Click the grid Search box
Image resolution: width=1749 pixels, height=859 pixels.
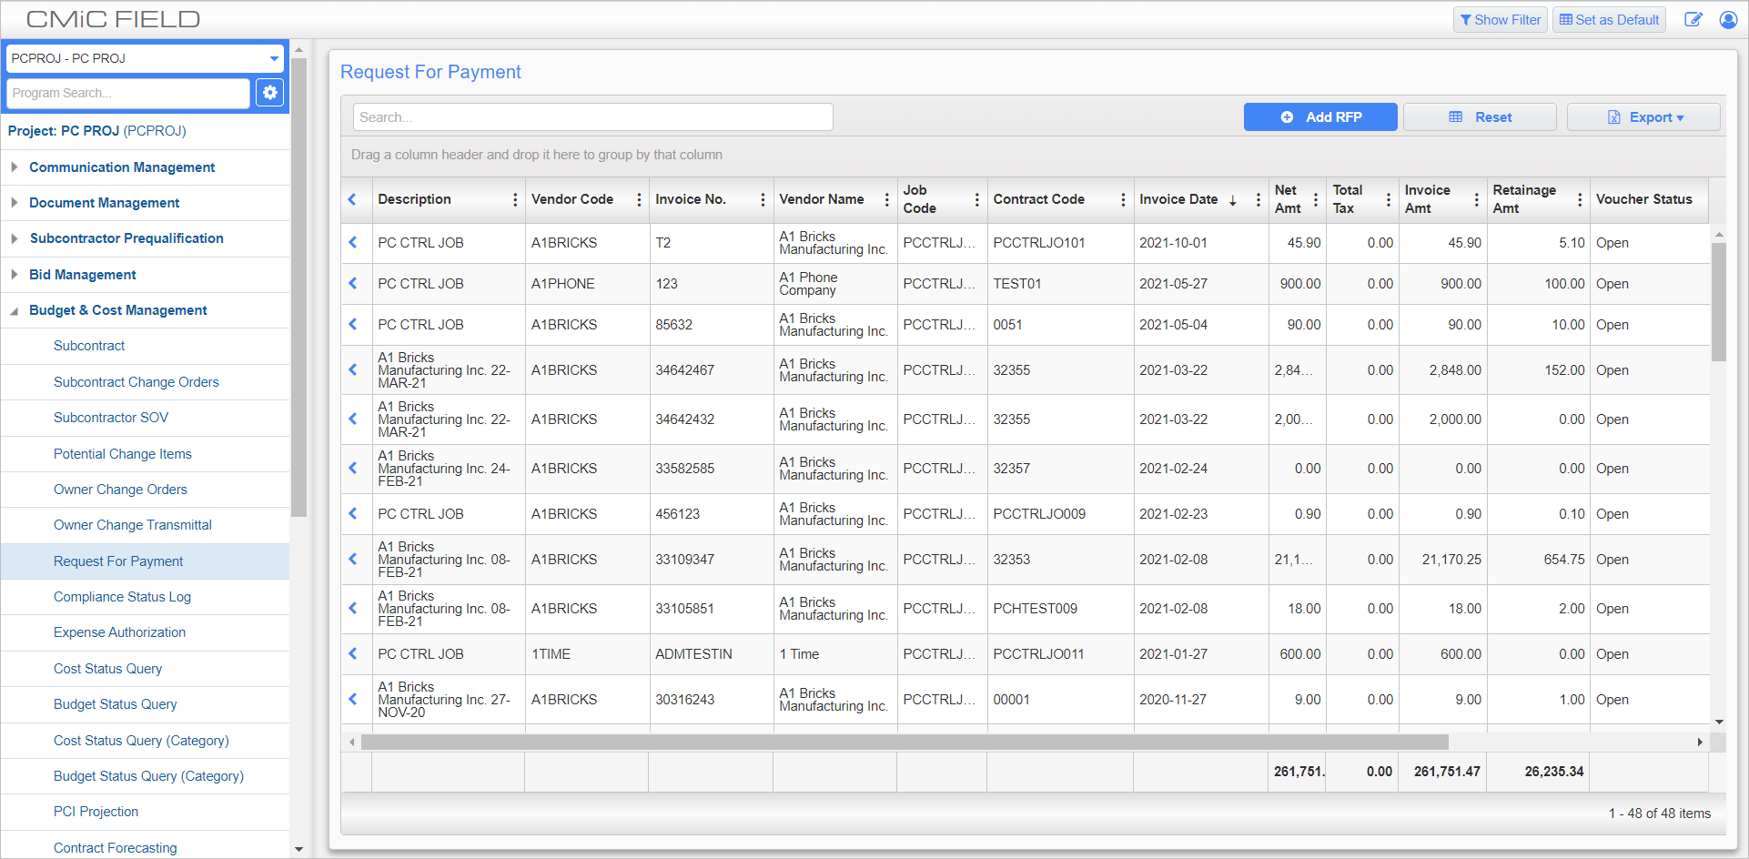tap(592, 117)
